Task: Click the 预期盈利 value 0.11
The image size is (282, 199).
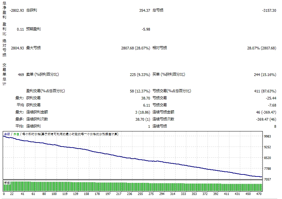Action: coord(21,30)
